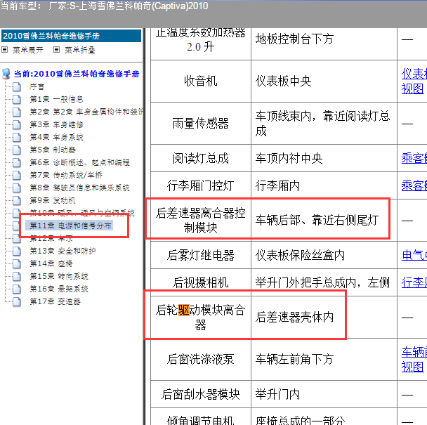Click the page icon next to 第4章 车身系统
427x425 pixels.
[17, 137]
